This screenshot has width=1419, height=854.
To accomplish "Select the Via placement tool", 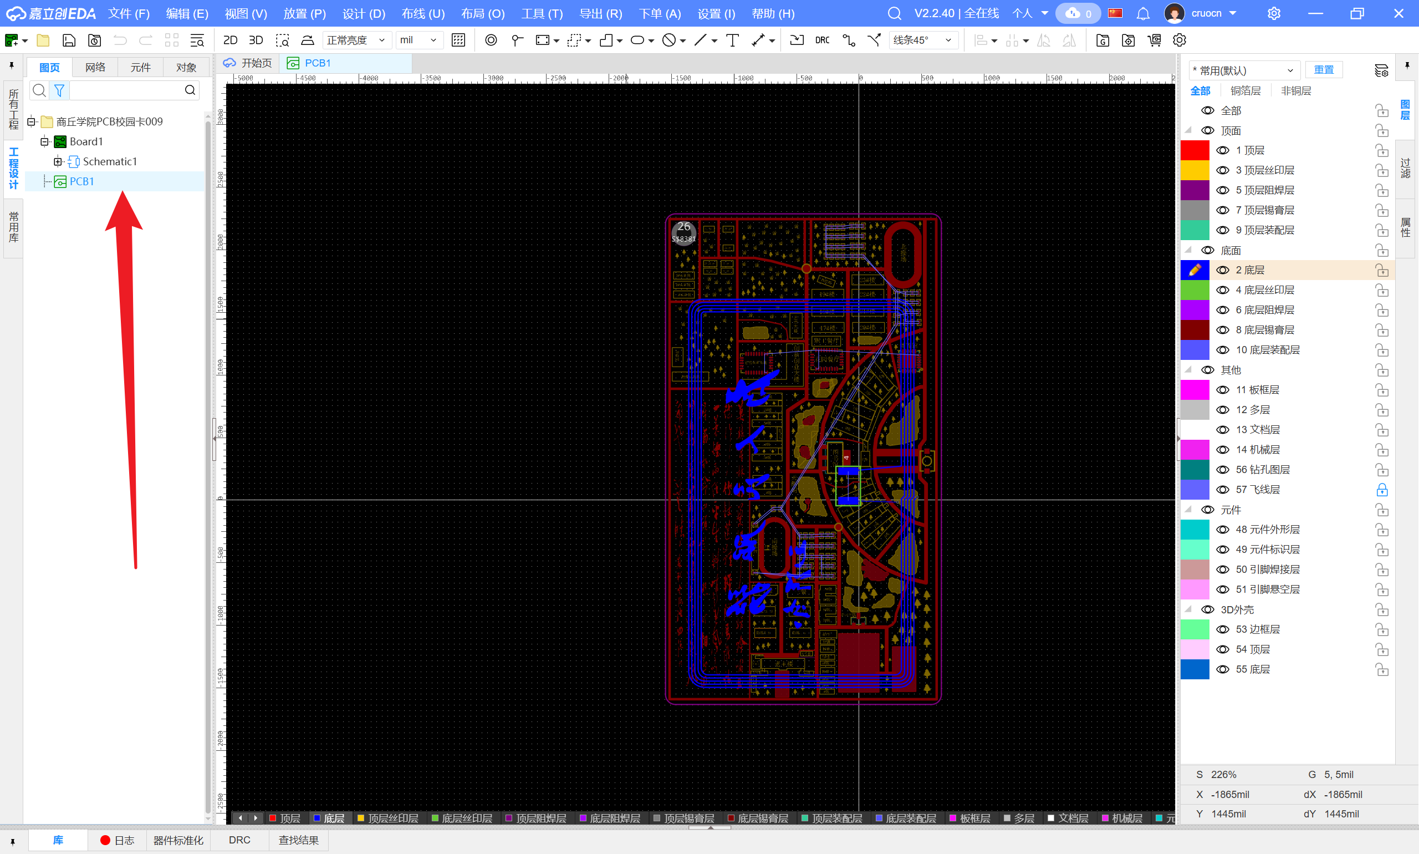I will (x=491, y=40).
